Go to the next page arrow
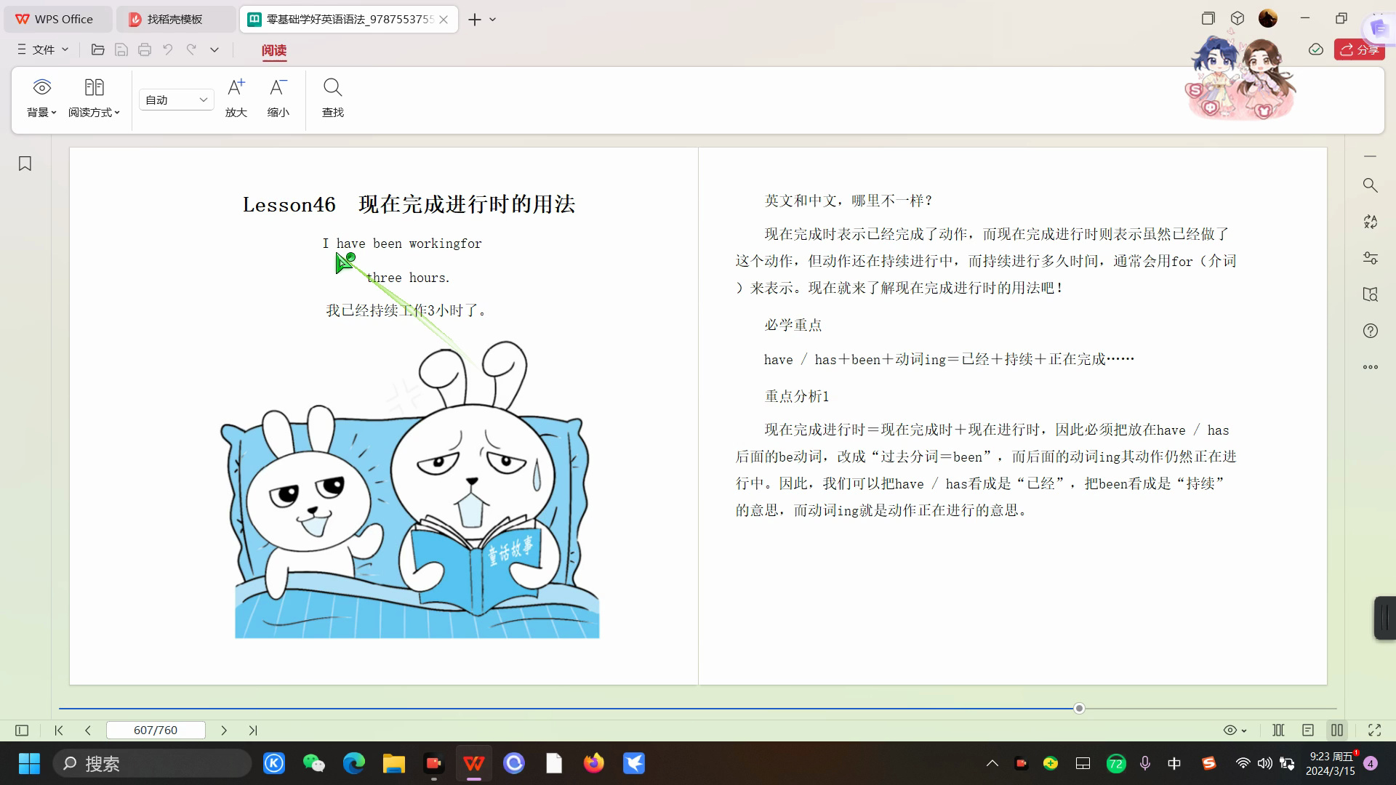Screen dimensions: 1396x785 click(x=224, y=730)
